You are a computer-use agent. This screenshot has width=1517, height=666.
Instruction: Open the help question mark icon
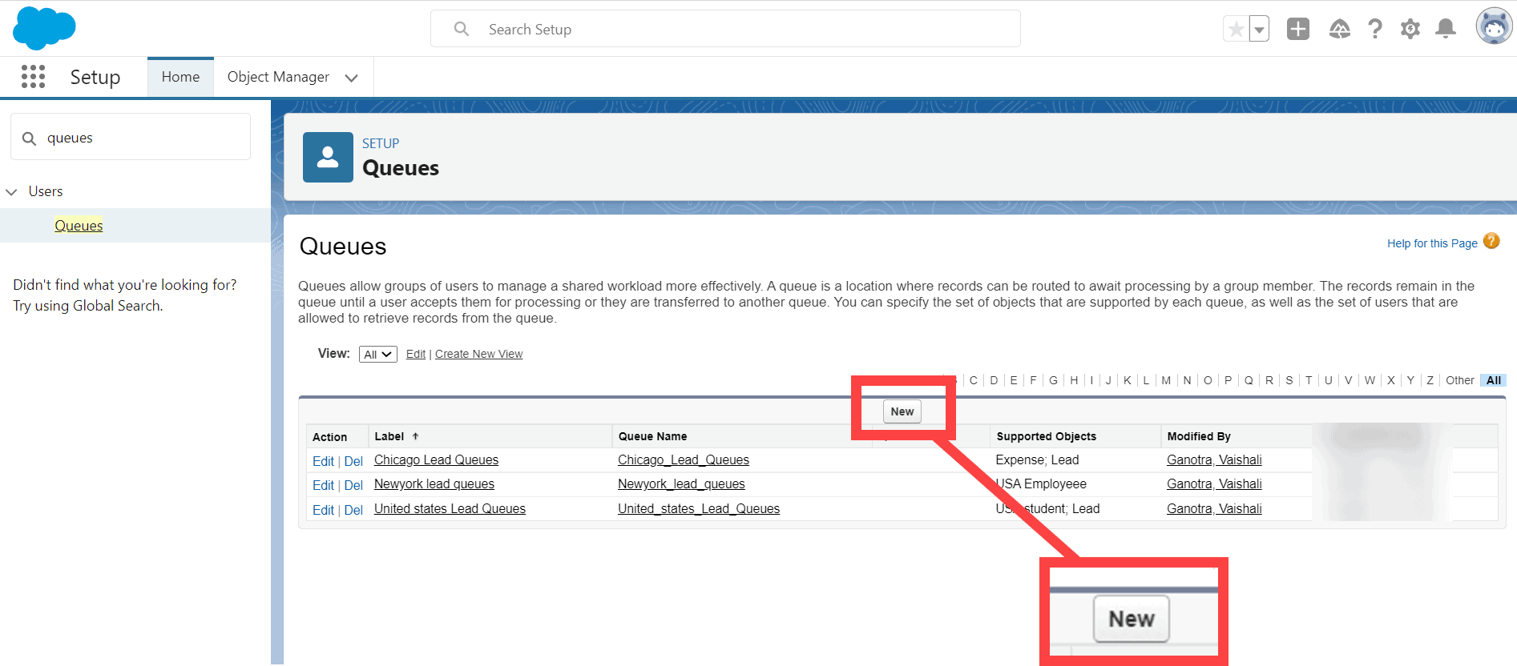tap(1375, 29)
